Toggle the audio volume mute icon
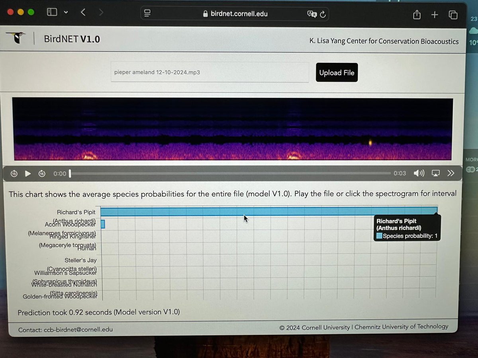478x358 pixels. click(419, 173)
